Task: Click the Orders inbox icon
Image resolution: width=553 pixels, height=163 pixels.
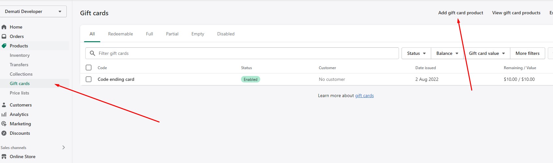Action: pos(4,36)
